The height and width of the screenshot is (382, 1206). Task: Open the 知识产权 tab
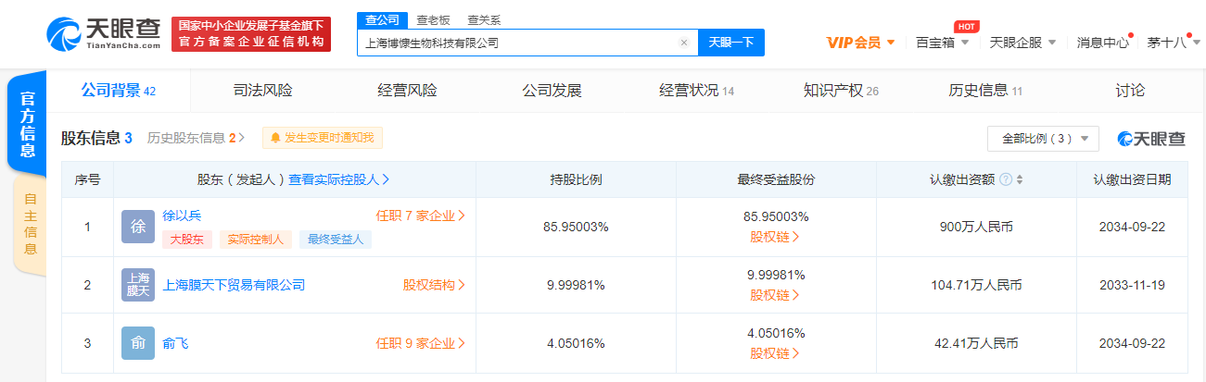tap(841, 91)
